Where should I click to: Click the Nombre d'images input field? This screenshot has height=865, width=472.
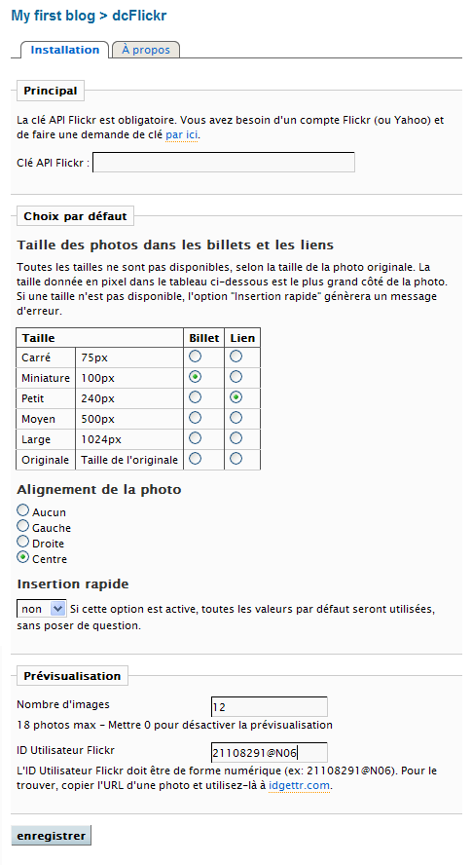(x=269, y=706)
